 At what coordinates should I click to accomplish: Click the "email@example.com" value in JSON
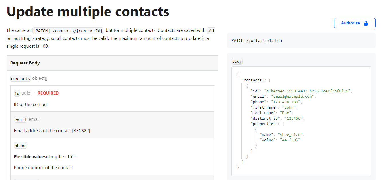tap(292, 97)
